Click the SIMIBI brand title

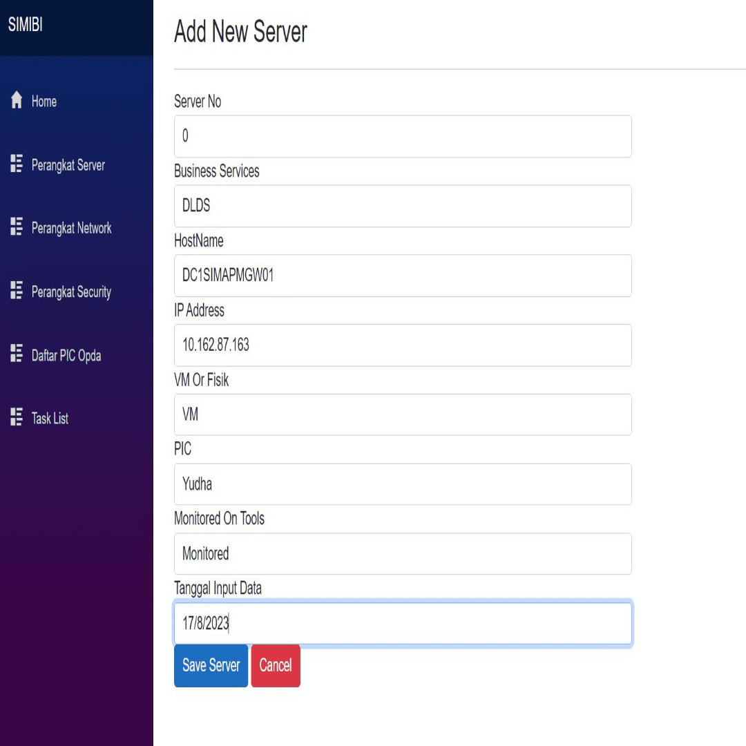point(25,26)
